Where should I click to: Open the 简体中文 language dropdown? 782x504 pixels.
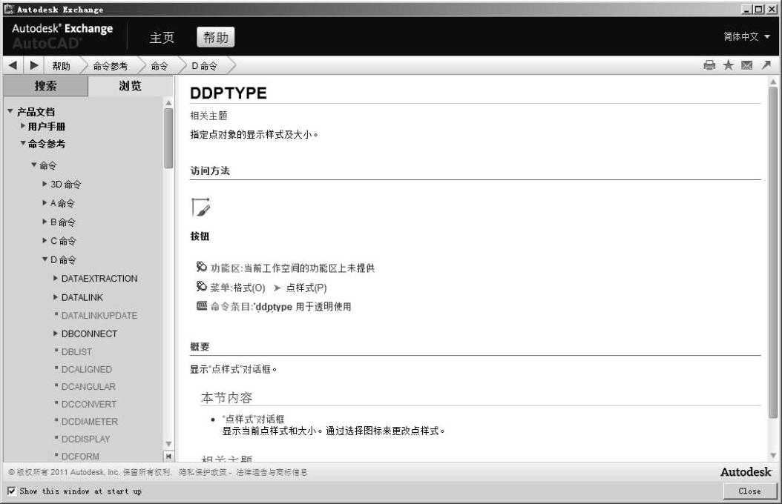746,36
